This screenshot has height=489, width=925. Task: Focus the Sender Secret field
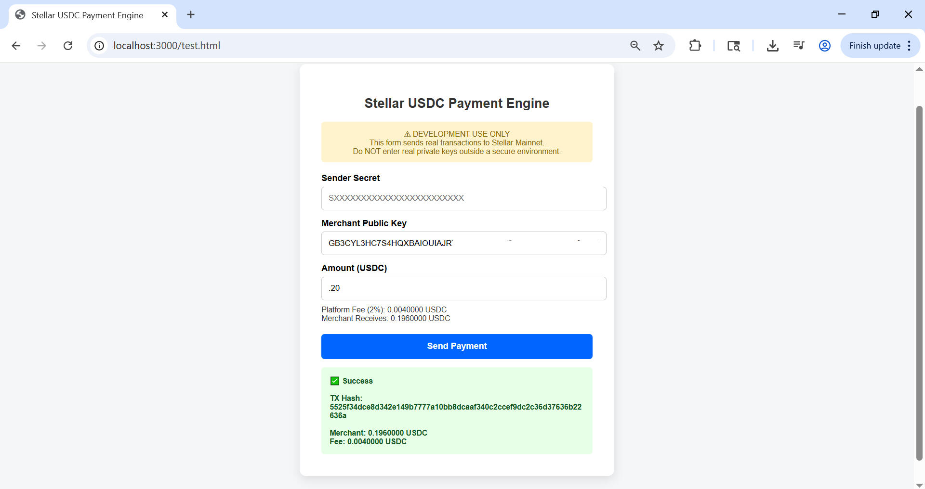(463, 198)
